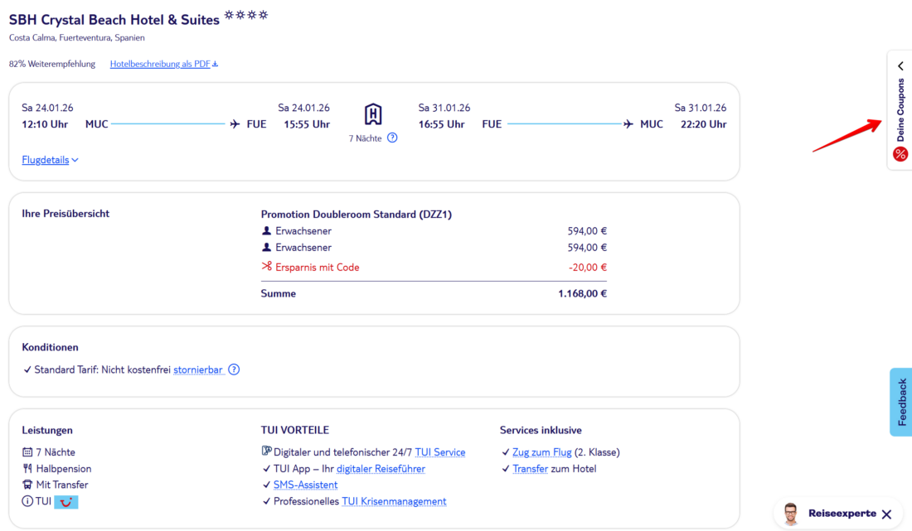Image resolution: width=912 pixels, height=531 pixels.
Task: Open the Feedback side tab
Action: pos(901,402)
